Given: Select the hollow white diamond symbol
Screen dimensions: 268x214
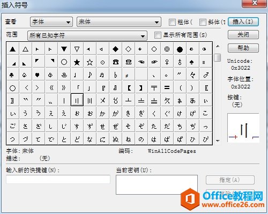Looking at the screenshot, I should tap(128, 49).
